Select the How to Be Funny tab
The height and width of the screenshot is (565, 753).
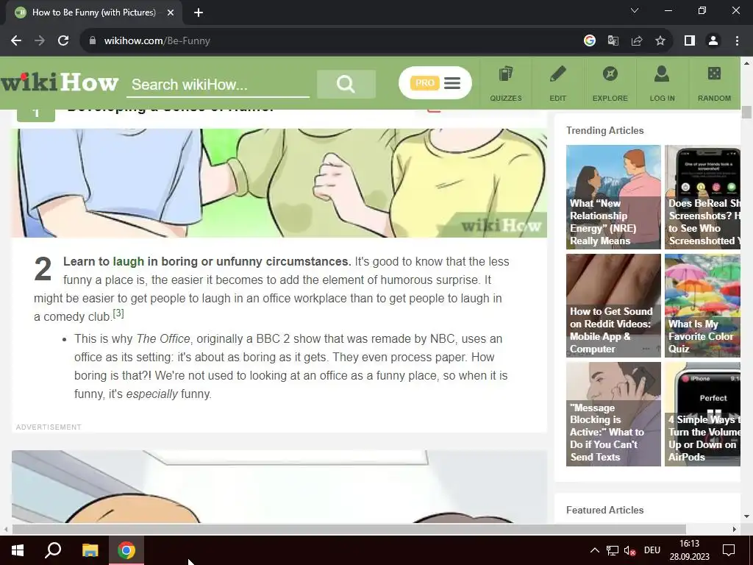pyautogui.click(x=94, y=13)
